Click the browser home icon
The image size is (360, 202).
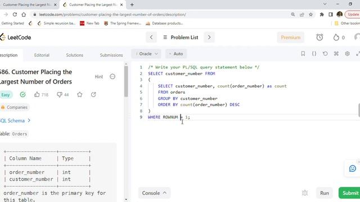(24, 15)
